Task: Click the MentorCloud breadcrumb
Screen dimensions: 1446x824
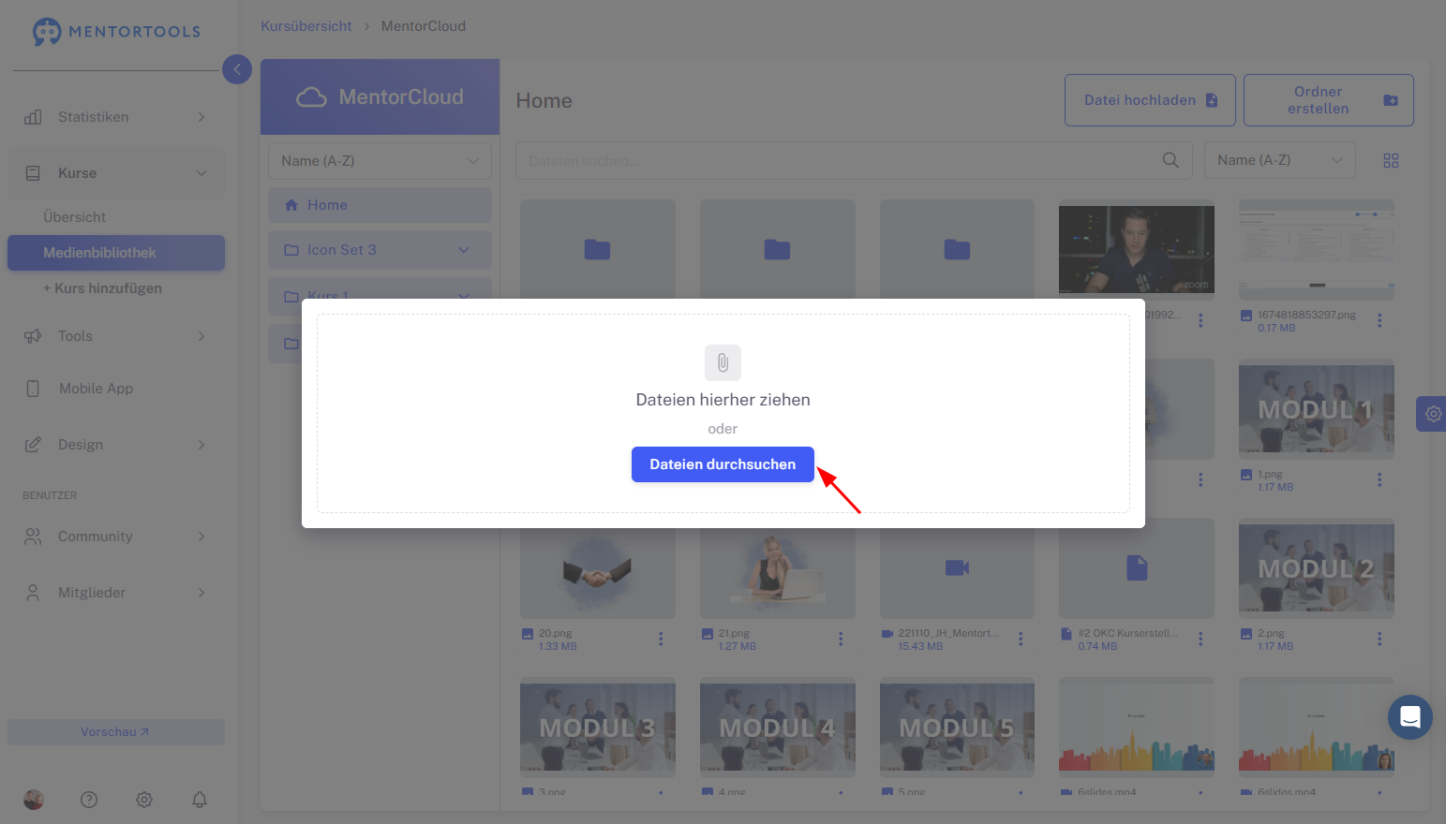Action: tap(424, 26)
